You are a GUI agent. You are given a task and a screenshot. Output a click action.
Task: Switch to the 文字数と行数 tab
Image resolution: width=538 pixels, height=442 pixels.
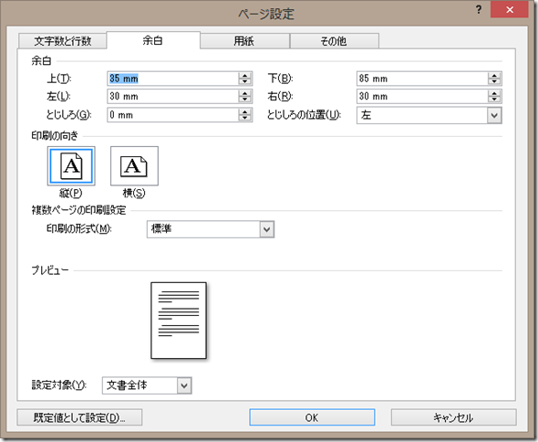point(62,41)
